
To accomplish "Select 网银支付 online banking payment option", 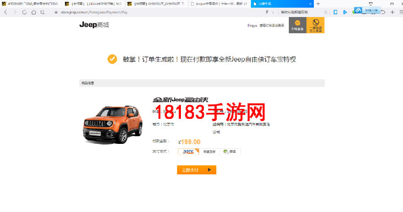I will (210, 151).
